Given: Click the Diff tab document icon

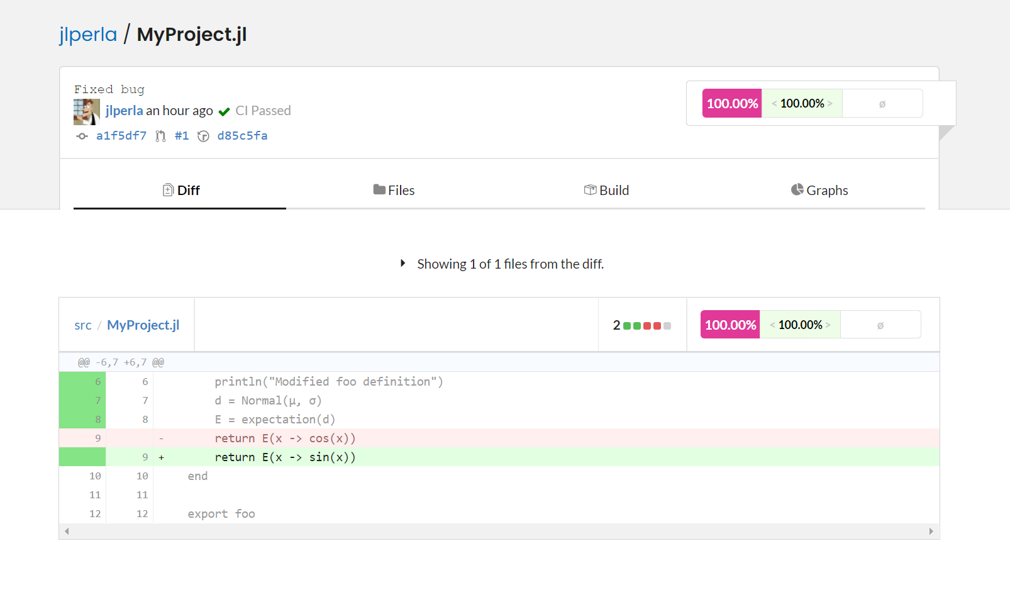Looking at the screenshot, I should tap(168, 190).
